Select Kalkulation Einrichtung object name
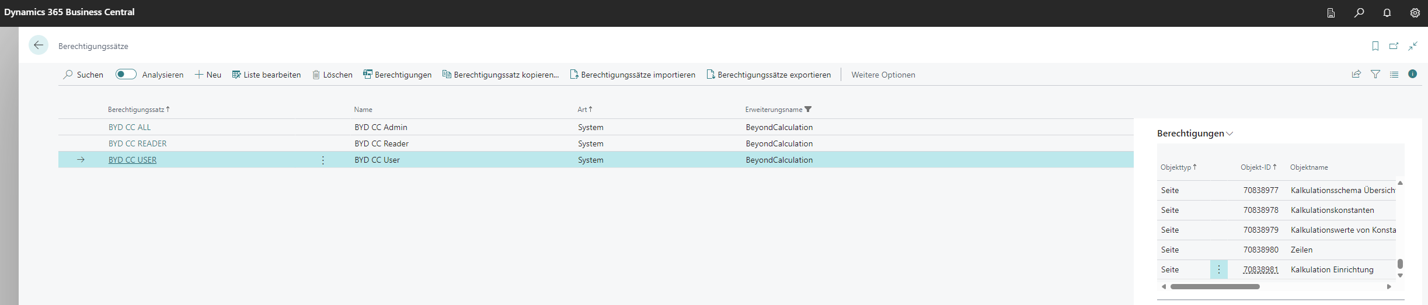 pyautogui.click(x=1332, y=269)
